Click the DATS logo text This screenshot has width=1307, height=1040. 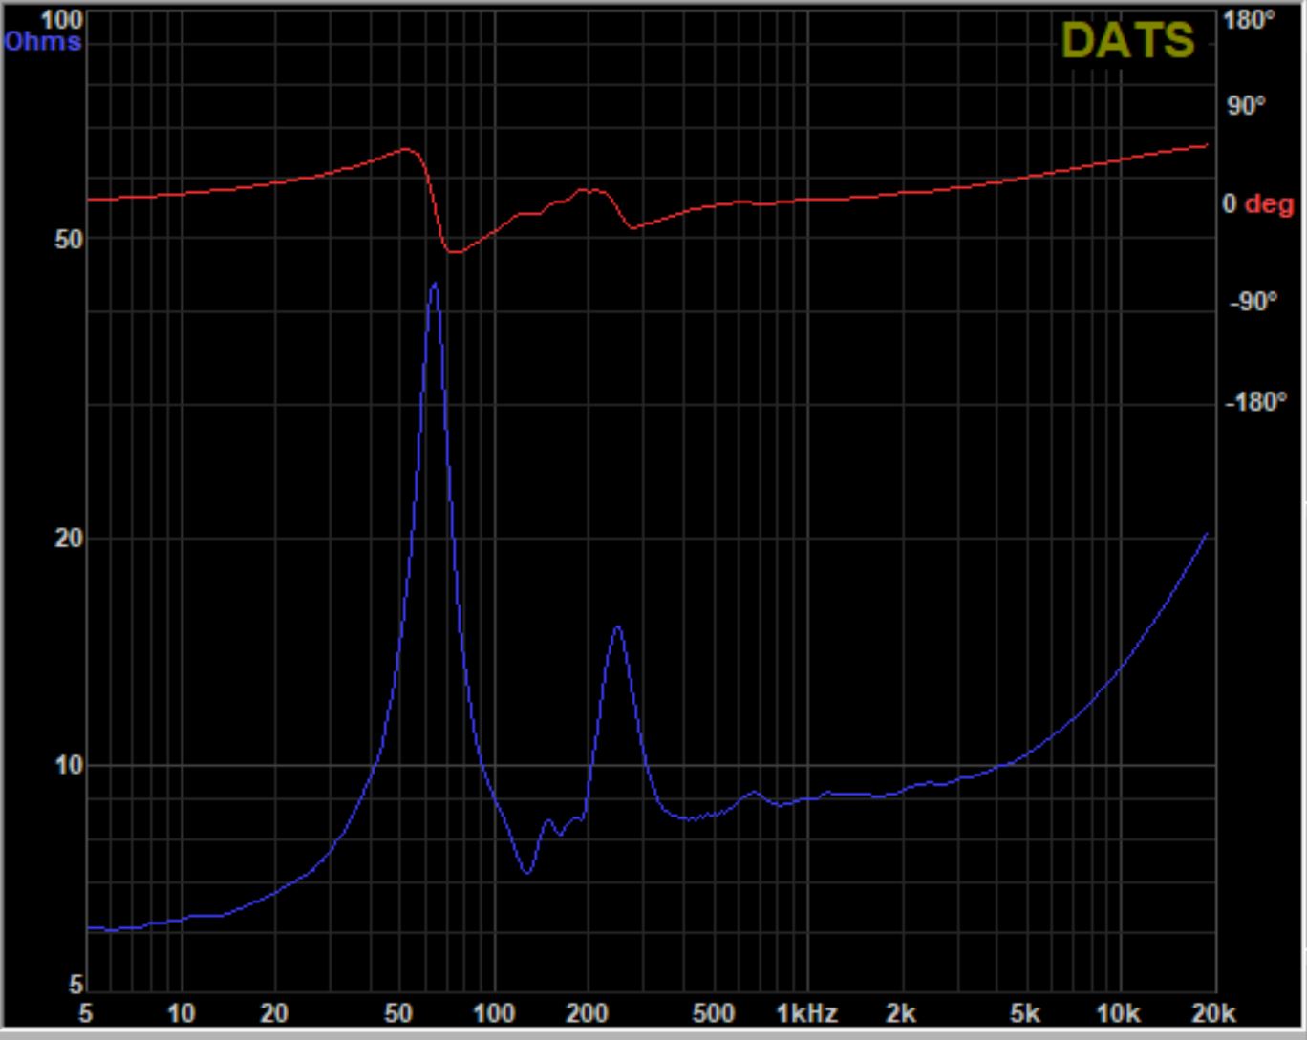pyautogui.click(x=1127, y=40)
